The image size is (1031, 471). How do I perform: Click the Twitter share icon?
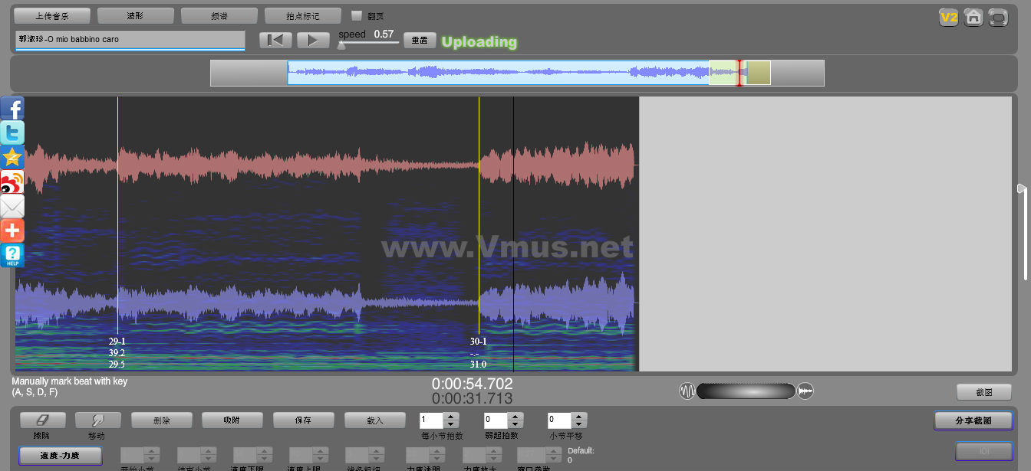pos(12,133)
